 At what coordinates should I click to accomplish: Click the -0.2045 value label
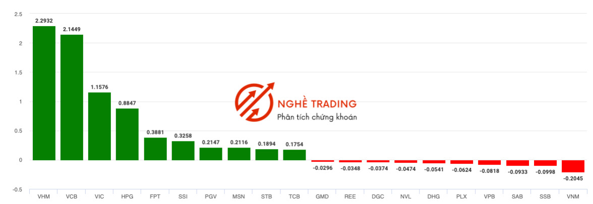coord(573,178)
